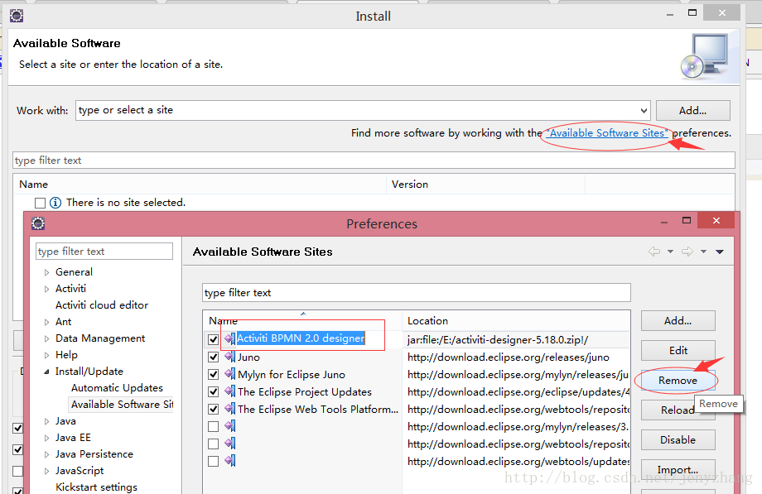
Task: Select Available Software Sites tree item
Action: (122, 404)
